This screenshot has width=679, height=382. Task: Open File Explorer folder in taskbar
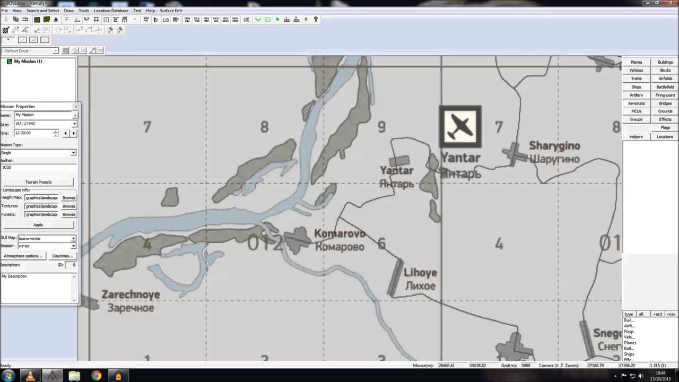(x=74, y=376)
